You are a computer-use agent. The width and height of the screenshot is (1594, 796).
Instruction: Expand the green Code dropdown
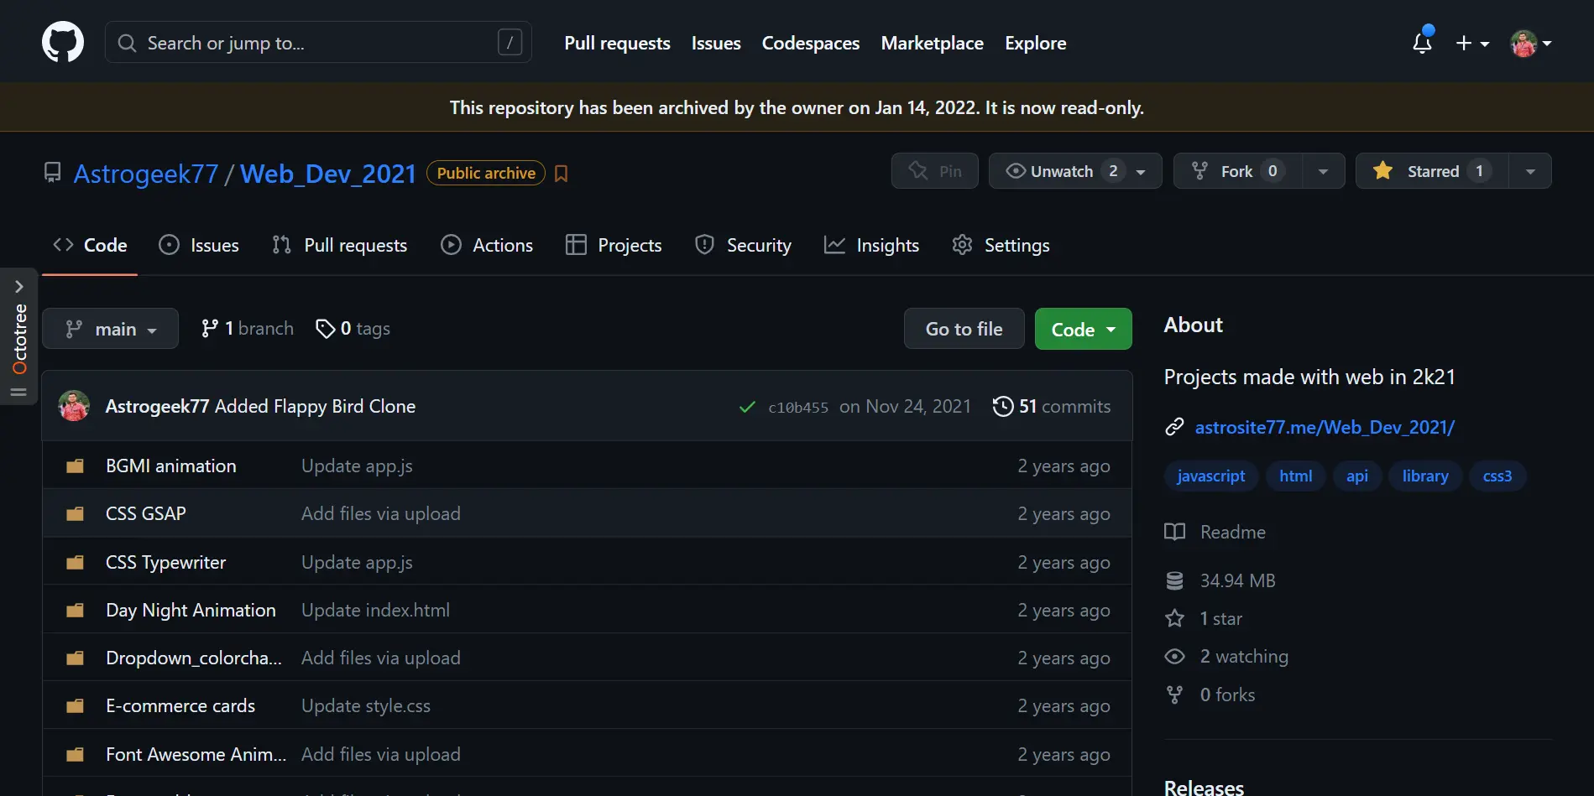[1083, 330]
